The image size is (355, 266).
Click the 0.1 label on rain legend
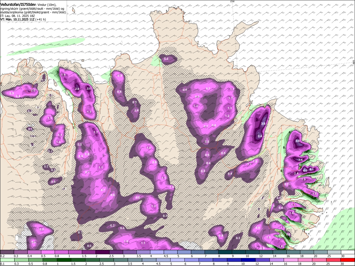point(2,264)
